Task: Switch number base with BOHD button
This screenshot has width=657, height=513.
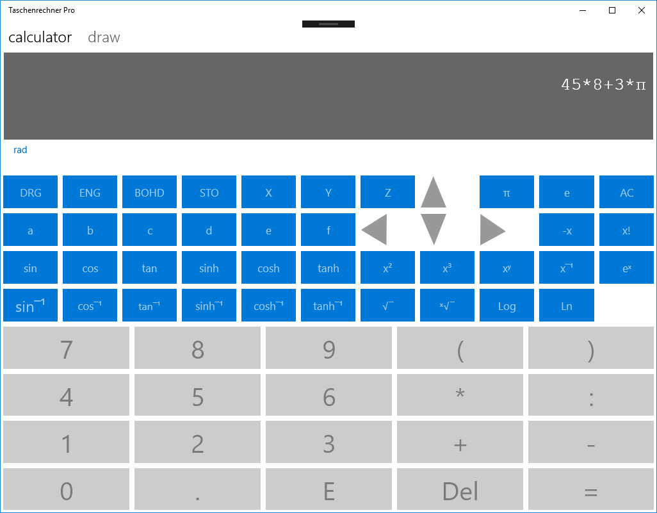Action: point(149,192)
